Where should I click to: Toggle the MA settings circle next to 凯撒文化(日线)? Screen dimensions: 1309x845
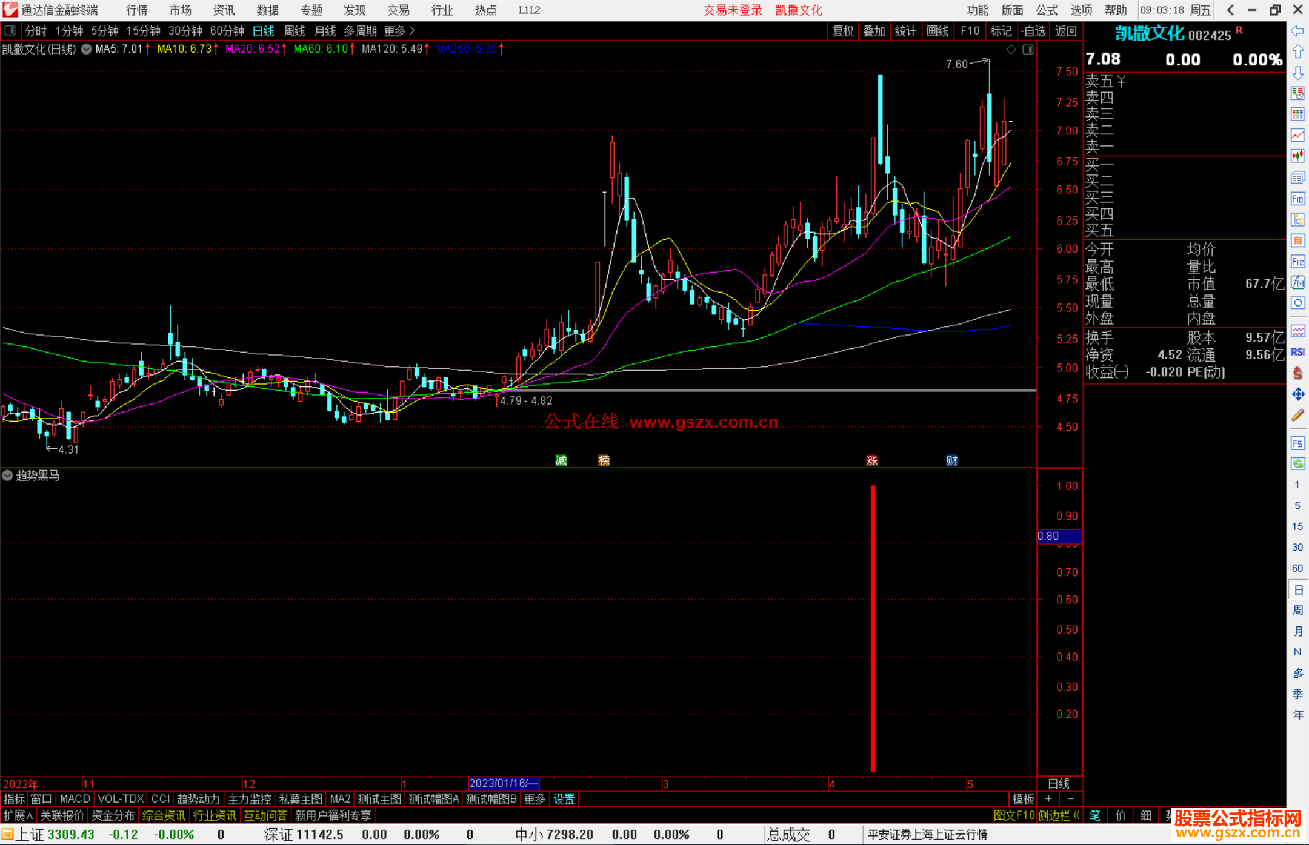click(x=86, y=49)
